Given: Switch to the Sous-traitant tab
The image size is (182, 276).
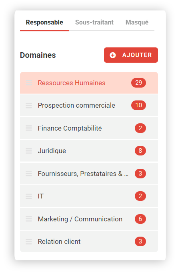Looking at the screenshot, I should click(94, 22).
